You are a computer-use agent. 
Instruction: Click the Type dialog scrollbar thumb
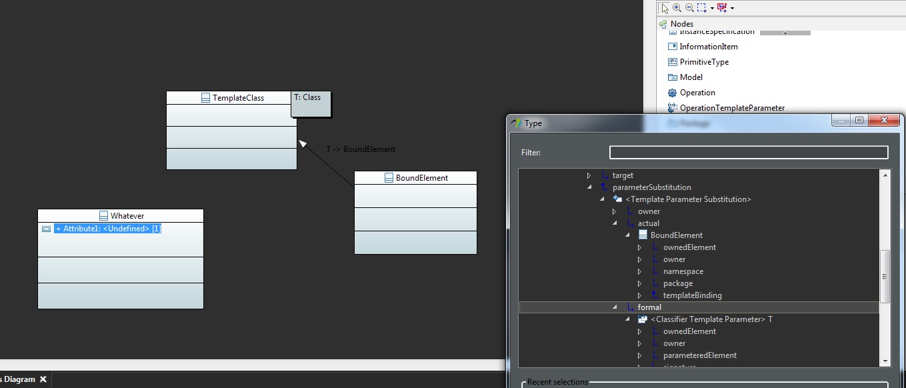[x=885, y=276]
